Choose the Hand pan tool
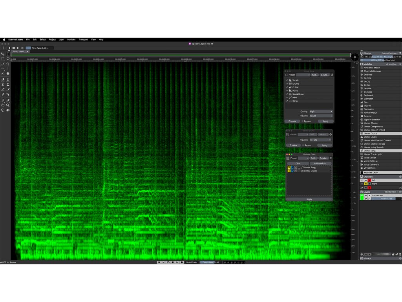 click(3, 105)
